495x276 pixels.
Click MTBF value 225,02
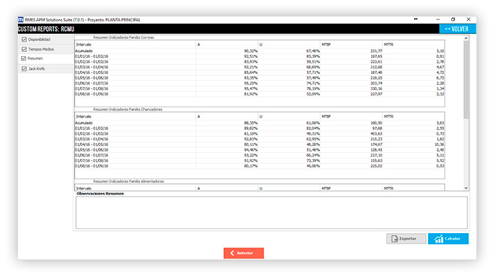[x=376, y=166]
